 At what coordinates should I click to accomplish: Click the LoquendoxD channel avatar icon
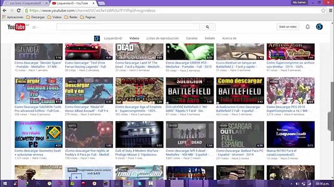97,38
